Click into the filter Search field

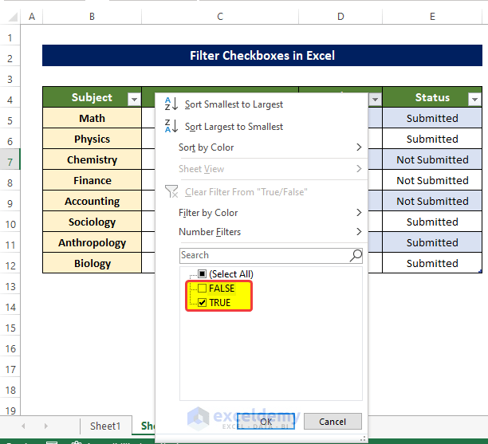click(271, 255)
